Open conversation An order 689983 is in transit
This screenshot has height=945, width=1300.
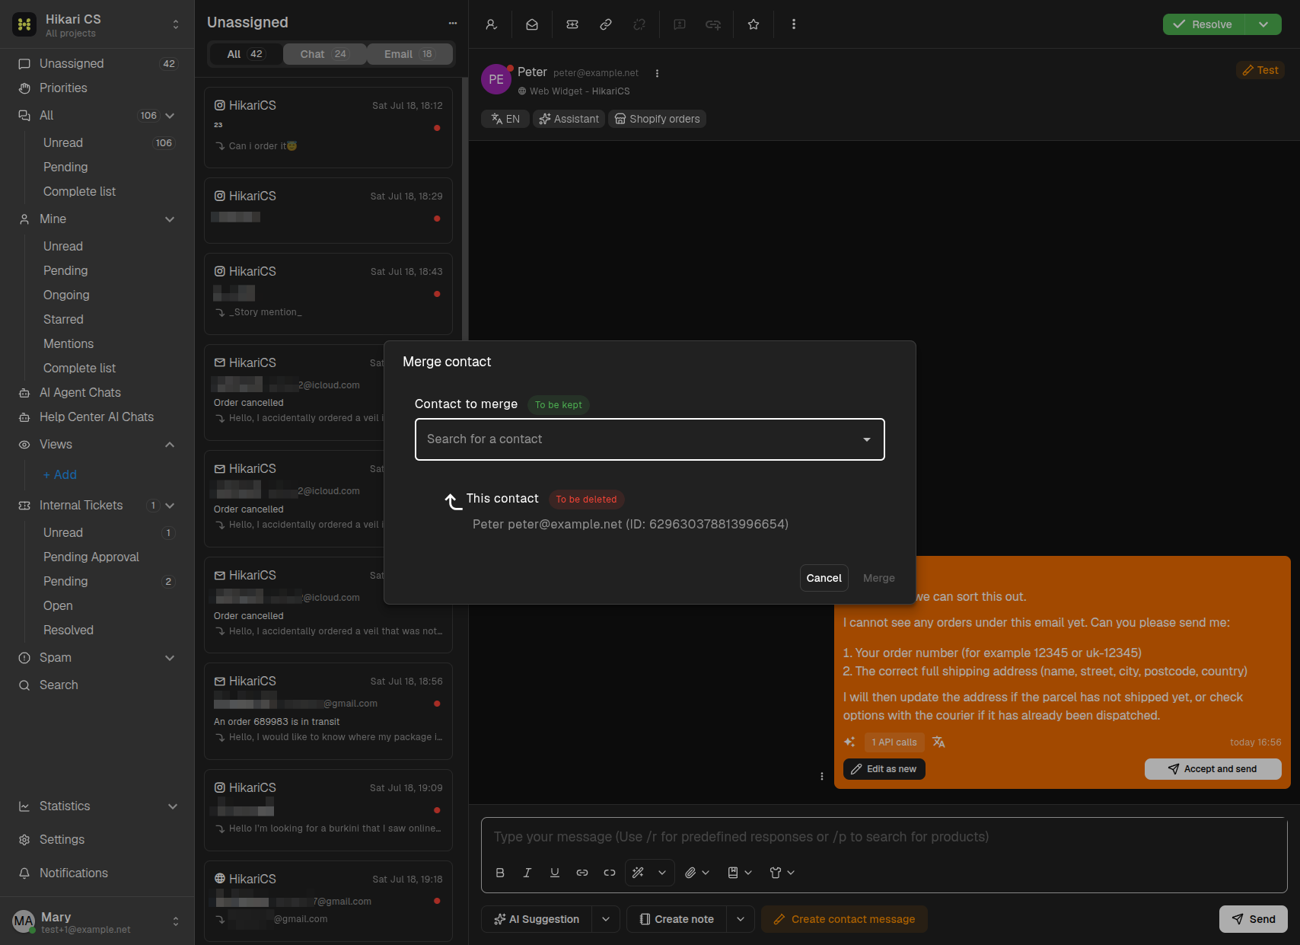point(328,711)
